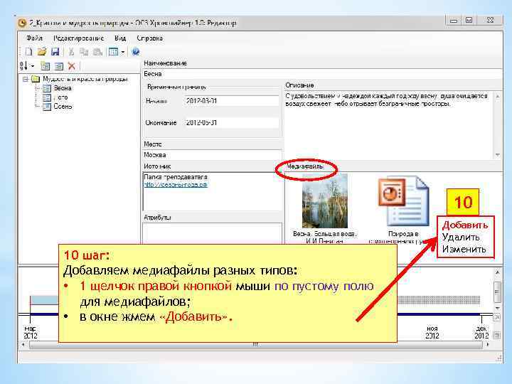Click the Место field containing Москва
The image size is (512, 384).
click(212, 155)
